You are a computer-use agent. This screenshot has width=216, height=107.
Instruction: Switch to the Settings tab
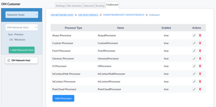(60, 6)
